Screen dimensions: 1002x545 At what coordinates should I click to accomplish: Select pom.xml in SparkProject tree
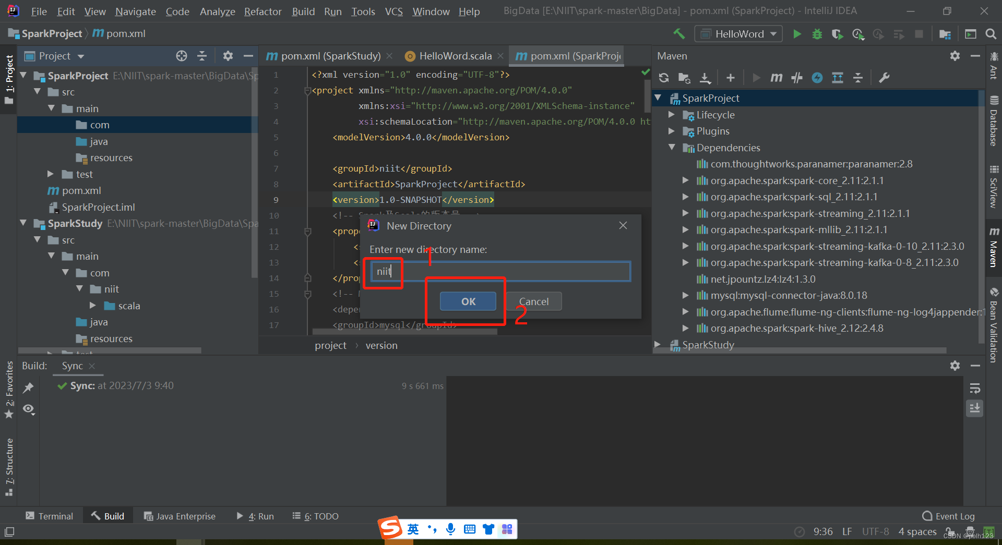81,190
